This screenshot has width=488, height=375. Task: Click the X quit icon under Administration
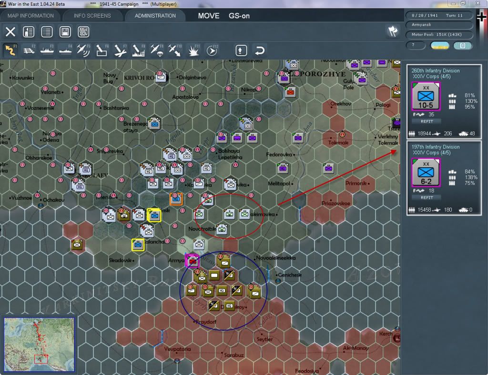(x=10, y=32)
